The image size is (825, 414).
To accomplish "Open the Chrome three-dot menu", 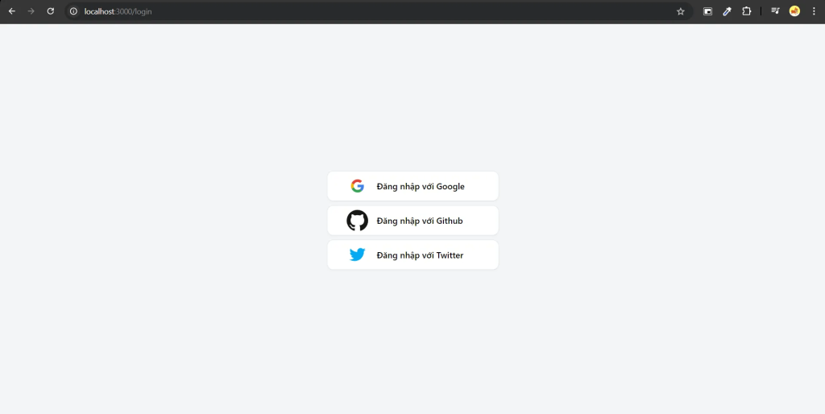I will click(814, 11).
